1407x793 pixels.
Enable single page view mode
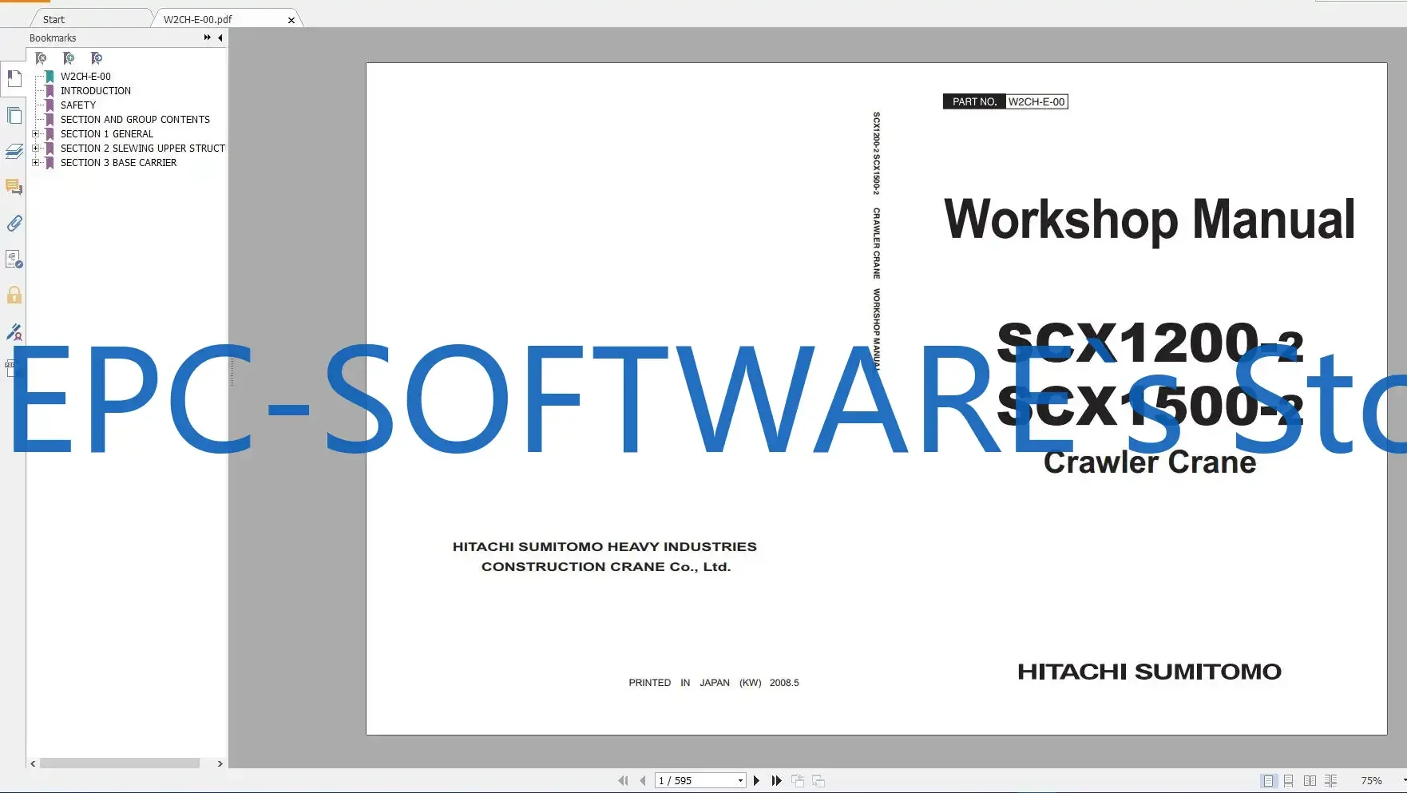[x=1268, y=780]
